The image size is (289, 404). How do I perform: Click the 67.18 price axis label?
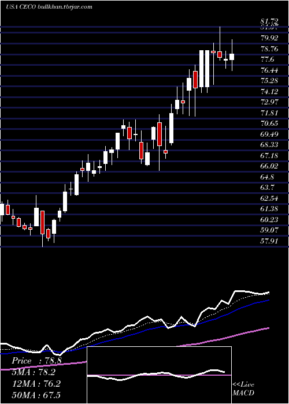pos(269,155)
